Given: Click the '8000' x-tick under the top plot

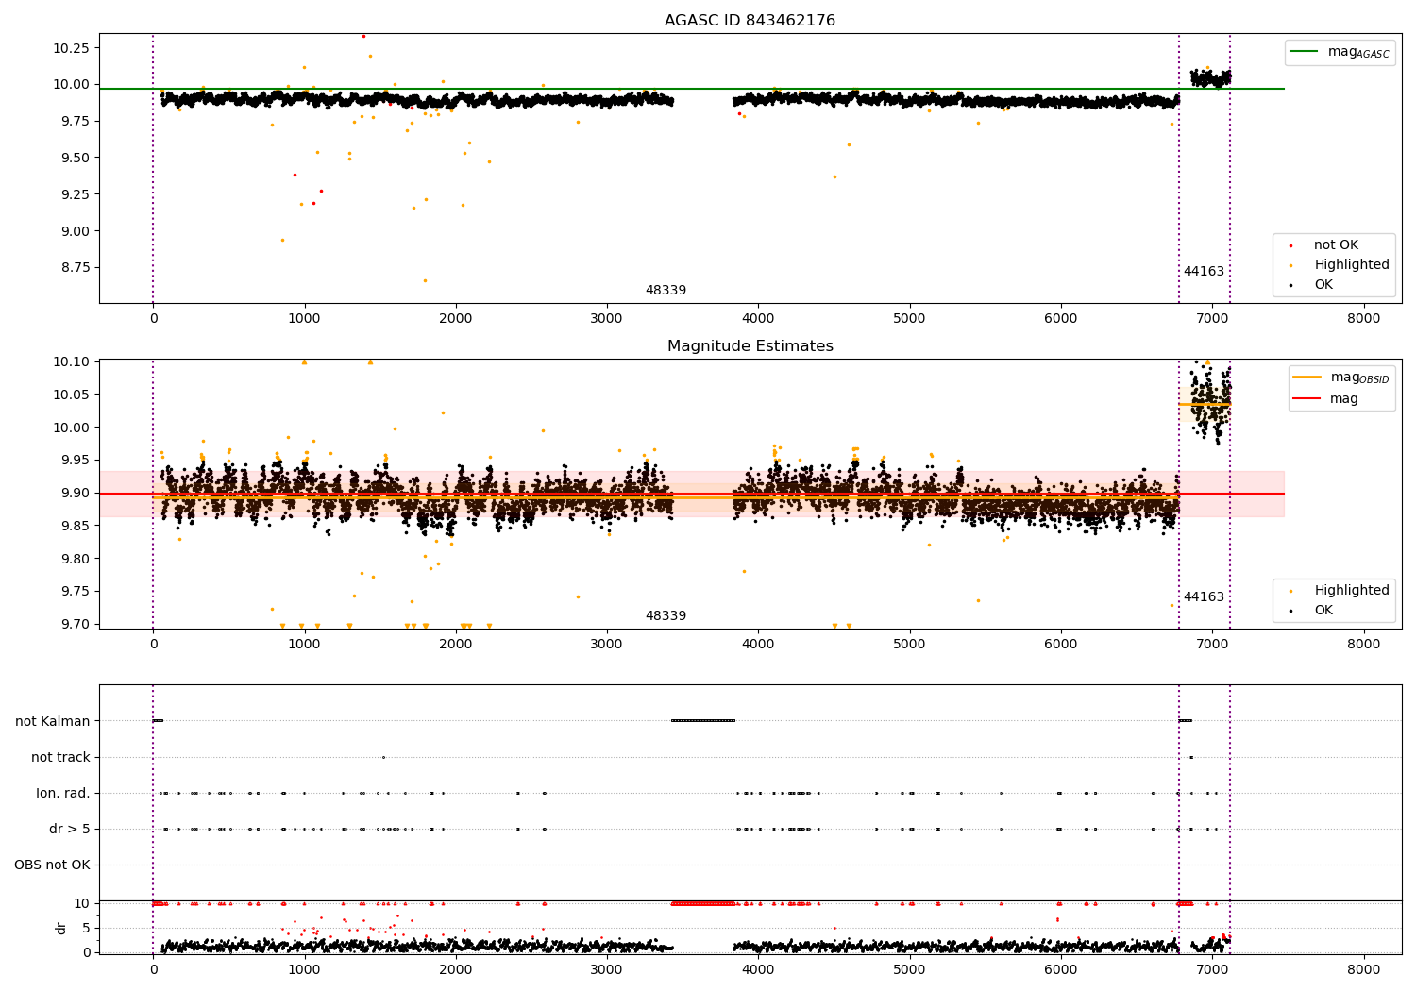Looking at the screenshot, I should (x=1363, y=319).
